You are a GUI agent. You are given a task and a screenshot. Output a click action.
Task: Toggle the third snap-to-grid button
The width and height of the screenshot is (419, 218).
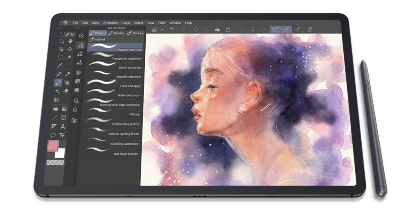coord(297,30)
